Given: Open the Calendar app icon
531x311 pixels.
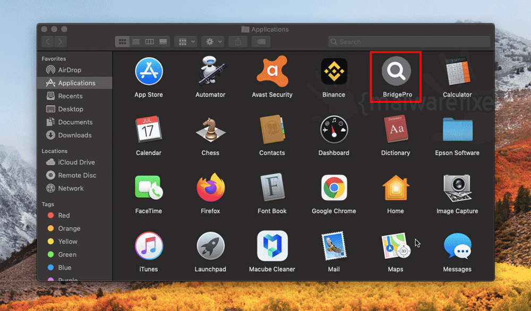Looking at the screenshot, I should [149, 129].
